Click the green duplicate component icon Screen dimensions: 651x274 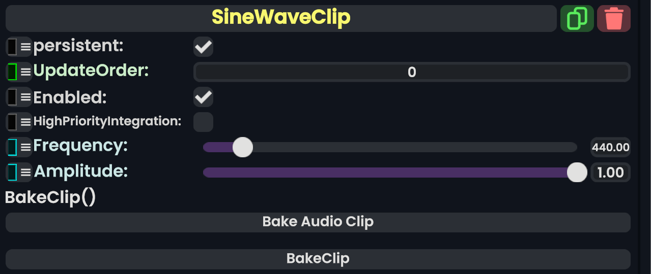(x=577, y=19)
